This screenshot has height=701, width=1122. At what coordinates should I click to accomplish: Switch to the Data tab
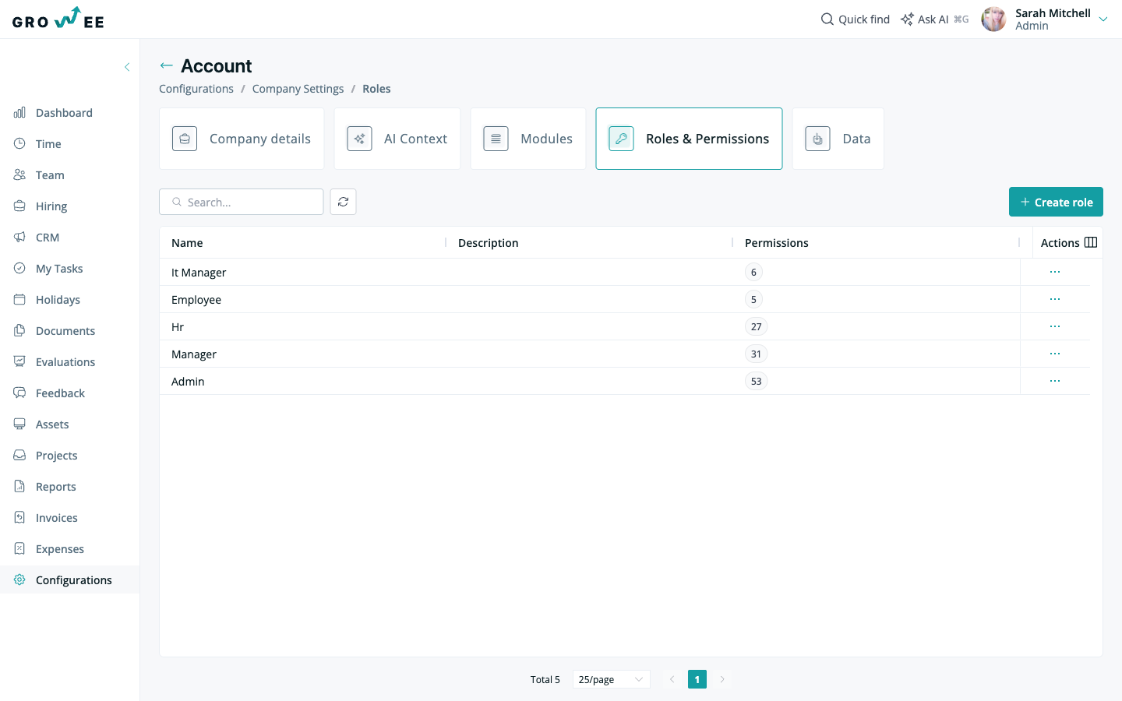point(838,139)
